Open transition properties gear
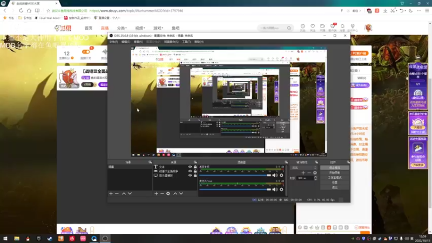This screenshot has width=432, height=243. 315,173
